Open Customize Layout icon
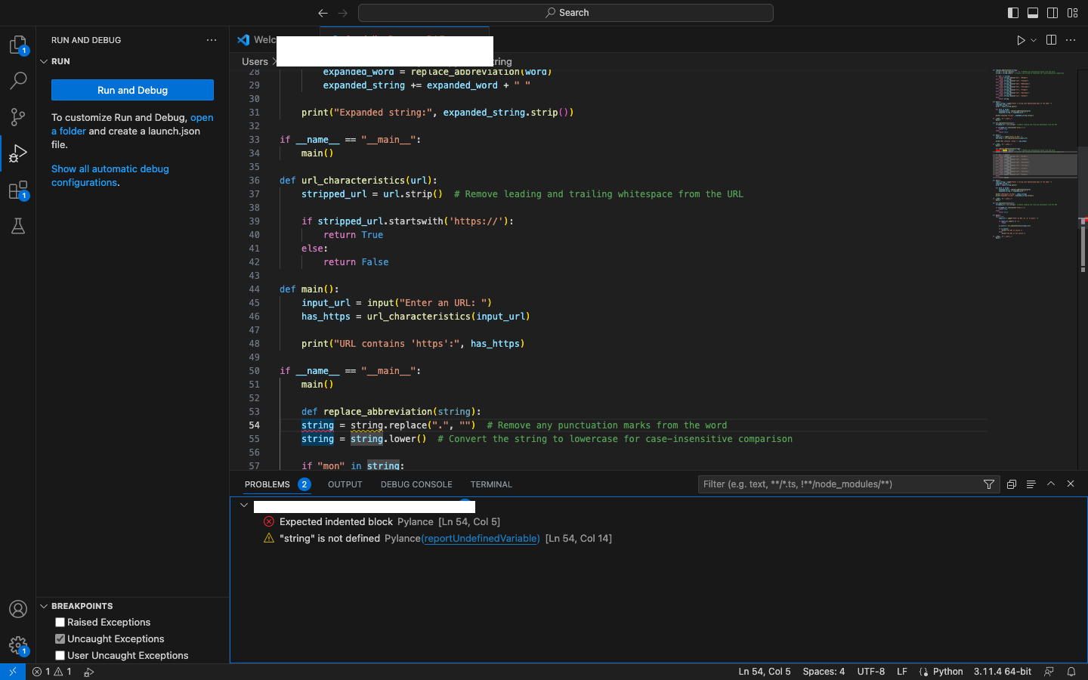 coord(1072,13)
